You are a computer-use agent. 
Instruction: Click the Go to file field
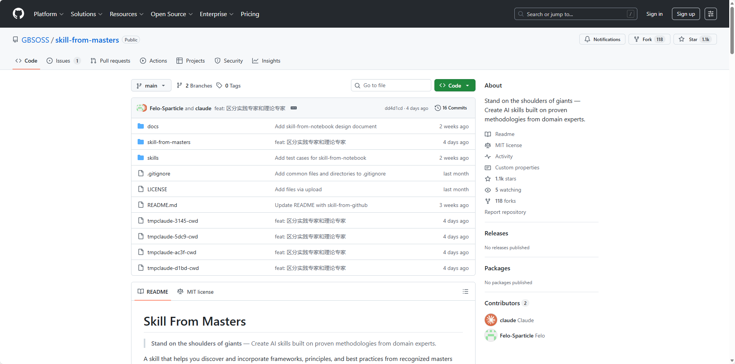point(391,86)
